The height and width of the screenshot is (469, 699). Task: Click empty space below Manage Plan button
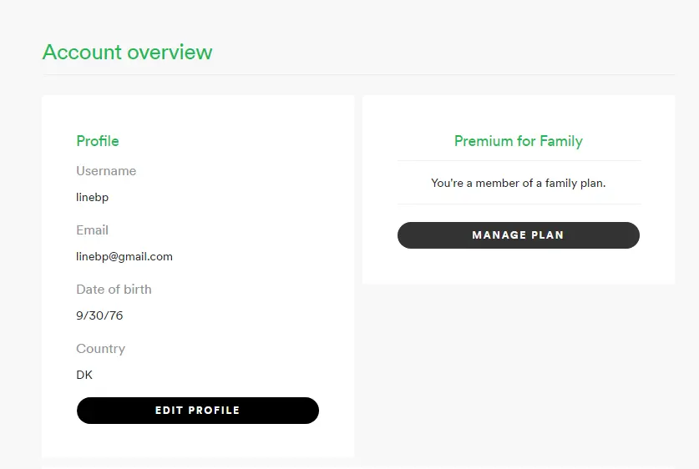point(519,266)
